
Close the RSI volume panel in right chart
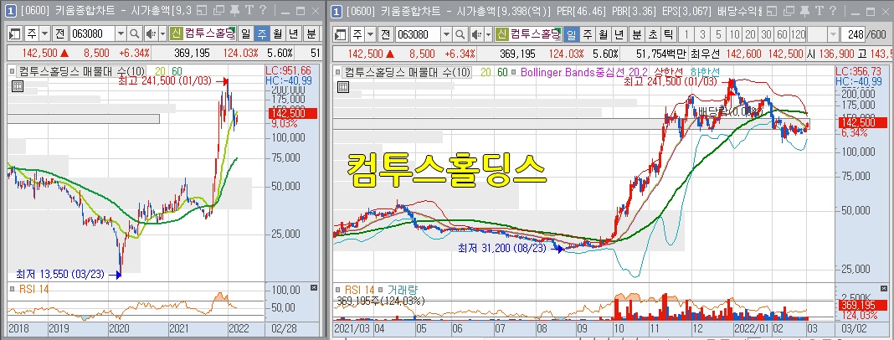[883, 288]
